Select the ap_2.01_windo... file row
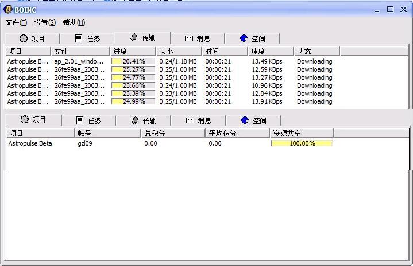 click(207, 61)
